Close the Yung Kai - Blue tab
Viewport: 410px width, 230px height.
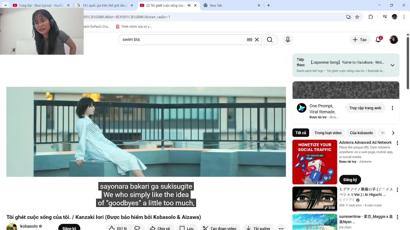point(68,5)
